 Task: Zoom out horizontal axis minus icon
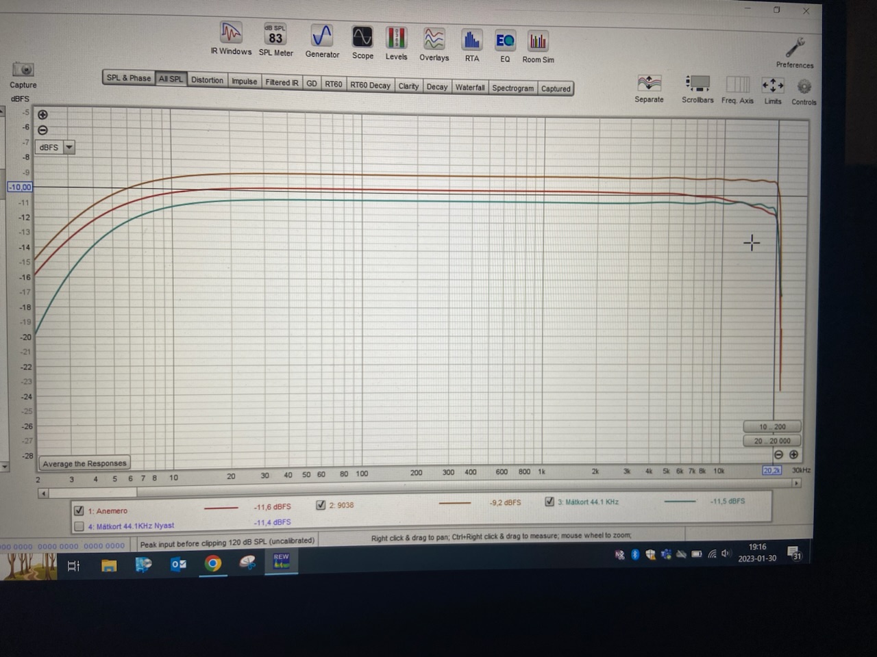778,454
